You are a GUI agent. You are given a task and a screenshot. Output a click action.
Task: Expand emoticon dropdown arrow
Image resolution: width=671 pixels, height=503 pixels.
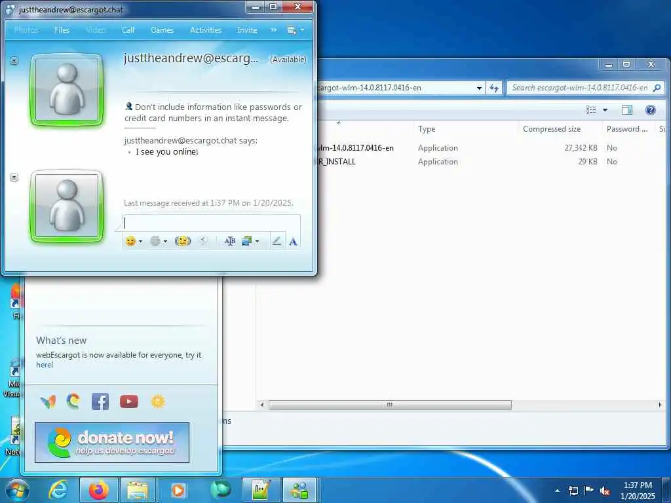click(x=140, y=242)
